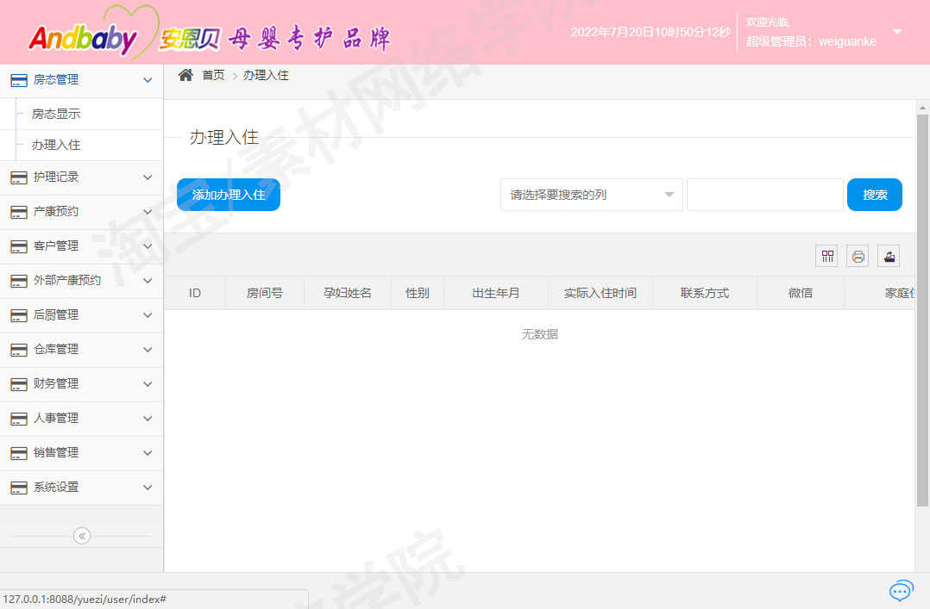
Task: Click the print table icon
Action: (858, 256)
